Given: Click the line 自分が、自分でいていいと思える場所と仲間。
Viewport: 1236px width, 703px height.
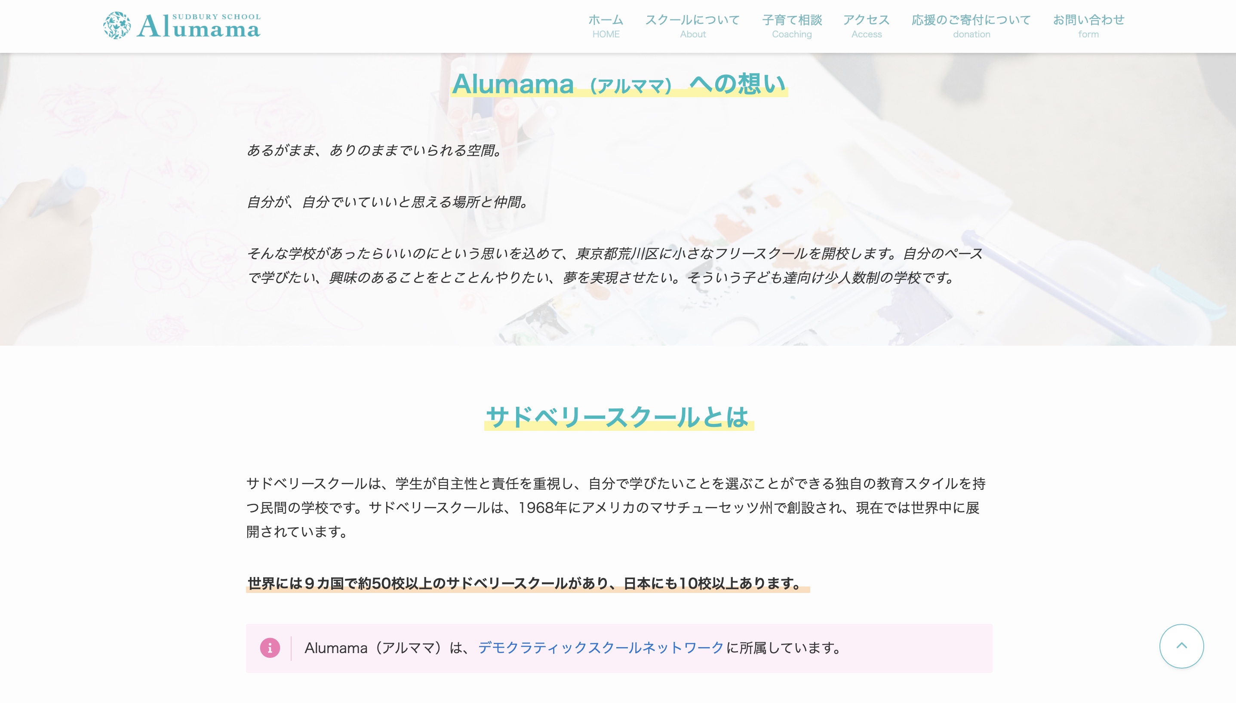Looking at the screenshot, I should [389, 202].
